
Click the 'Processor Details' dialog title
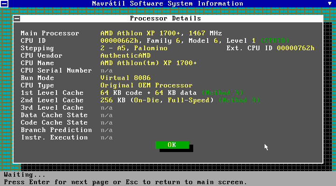pyautogui.click(x=165, y=18)
